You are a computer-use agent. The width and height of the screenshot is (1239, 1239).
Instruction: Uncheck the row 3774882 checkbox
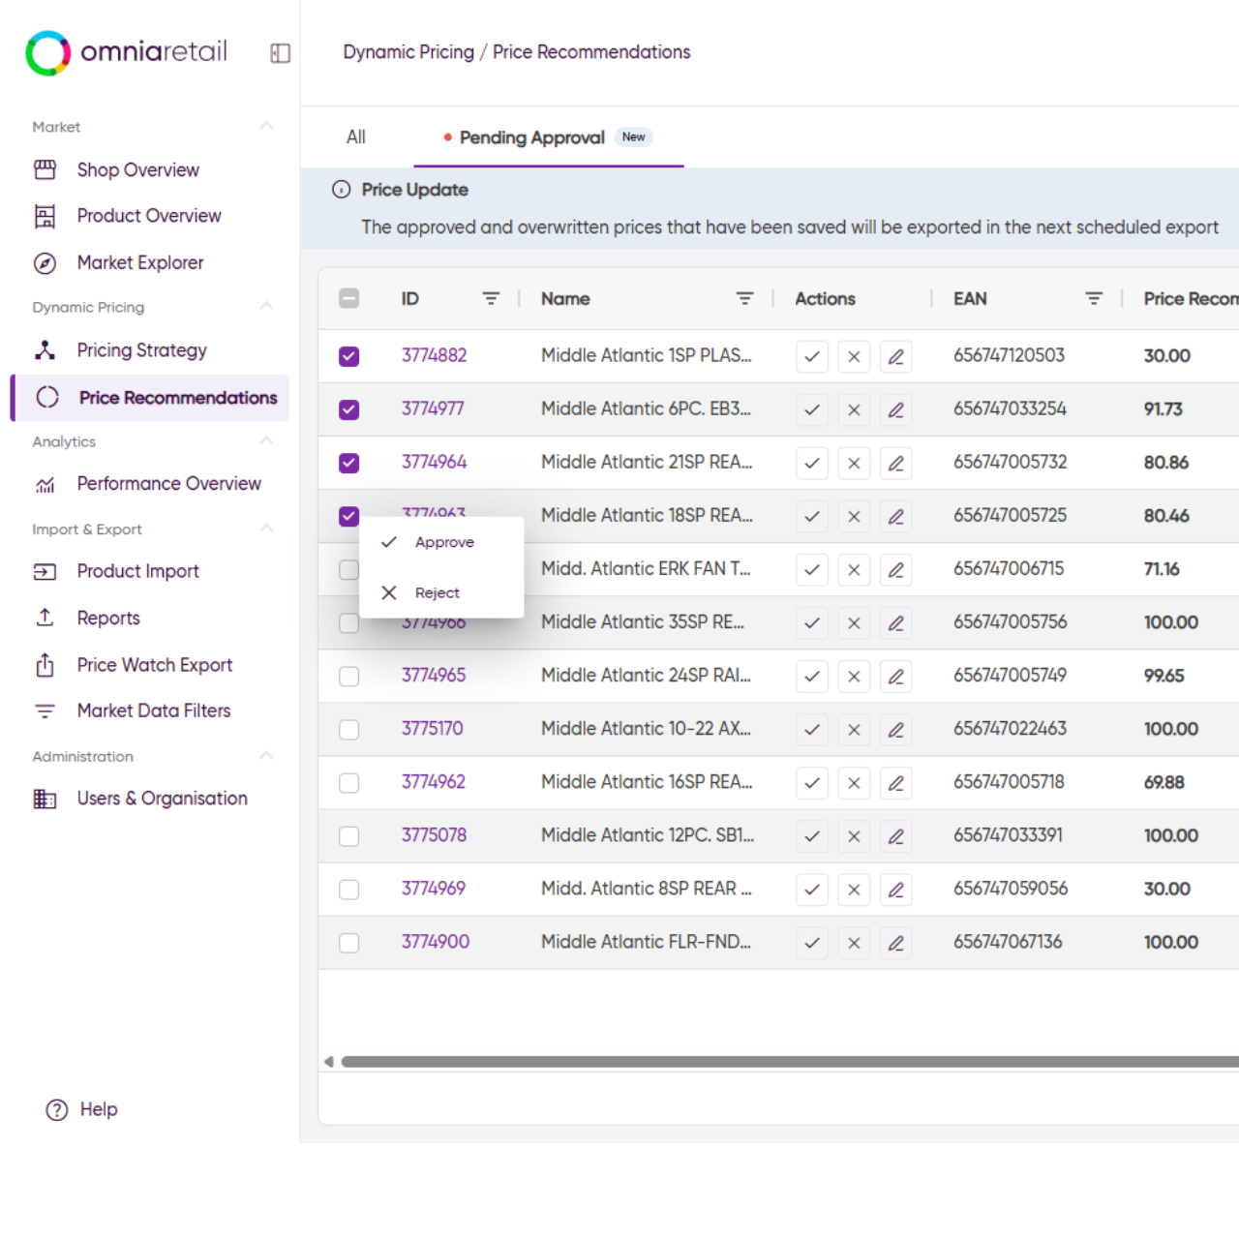coord(349,356)
